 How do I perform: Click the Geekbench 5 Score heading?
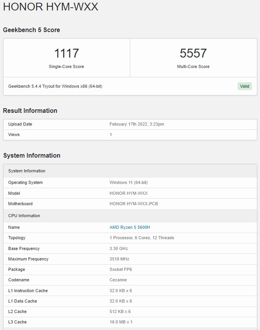point(32,30)
